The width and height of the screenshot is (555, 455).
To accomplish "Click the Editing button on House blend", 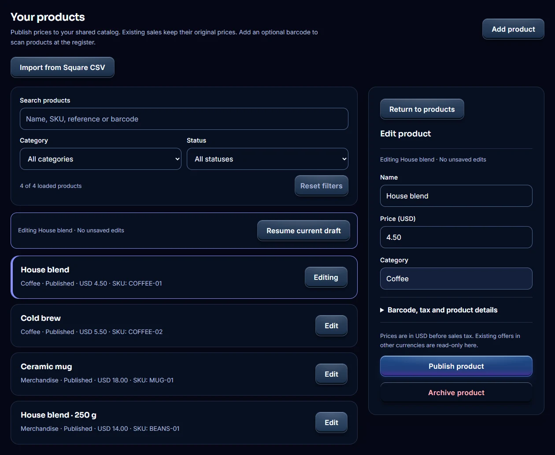I will coord(326,277).
